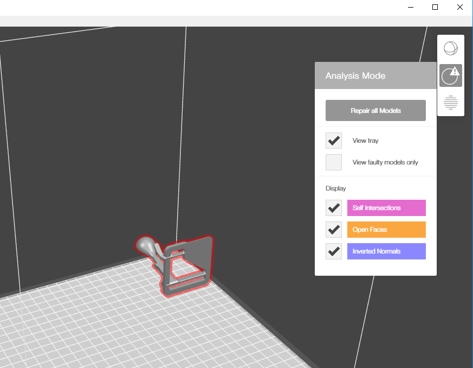This screenshot has width=473, height=368.
Task: Click Repair all Models button
Action: coord(375,111)
